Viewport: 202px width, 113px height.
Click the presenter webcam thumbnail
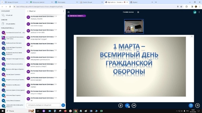click(134, 26)
